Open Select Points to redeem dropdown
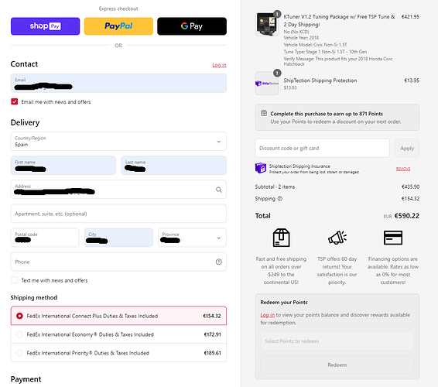 [x=337, y=341]
